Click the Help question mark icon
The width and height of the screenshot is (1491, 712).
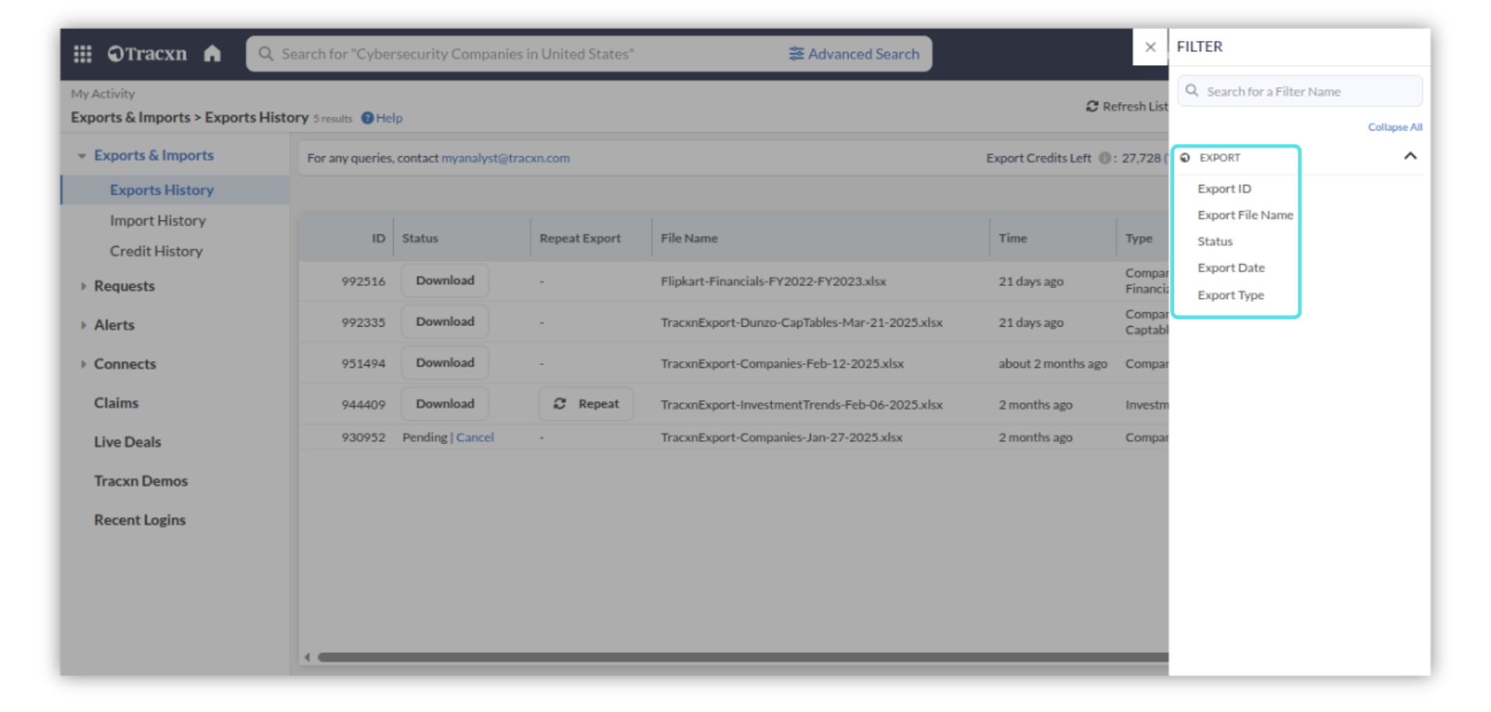point(367,118)
